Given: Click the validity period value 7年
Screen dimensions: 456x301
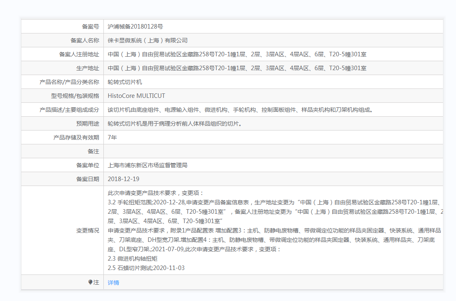Looking at the screenshot, I should click(112, 137).
